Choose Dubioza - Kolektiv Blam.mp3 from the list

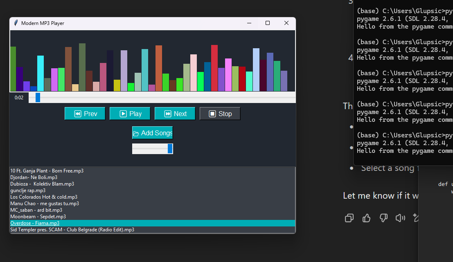42,184
